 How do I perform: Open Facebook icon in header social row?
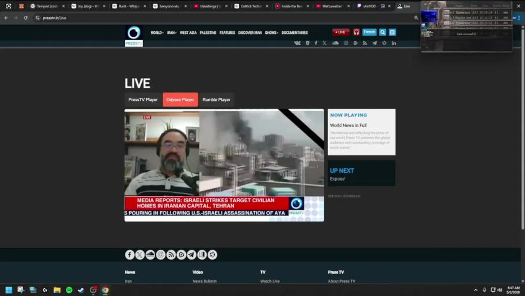click(x=316, y=43)
